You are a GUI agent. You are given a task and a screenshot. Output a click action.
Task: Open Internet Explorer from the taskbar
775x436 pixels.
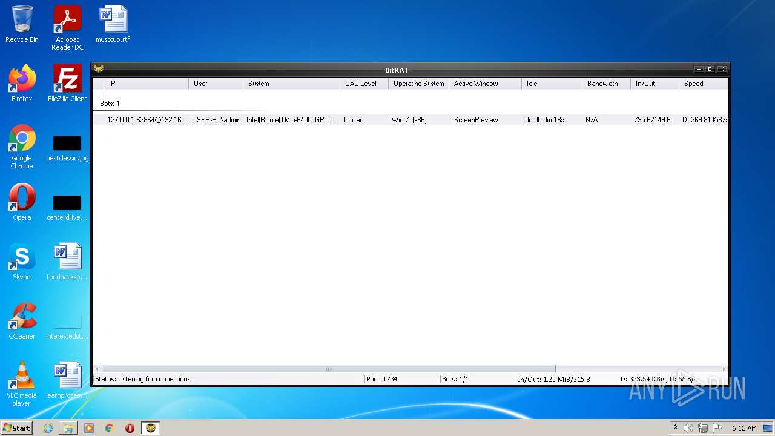tap(48, 428)
